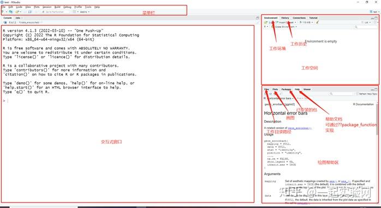Open the memory usage dropdown
This screenshot has width=381, height=208.
pyautogui.click(x=306, y=22)
